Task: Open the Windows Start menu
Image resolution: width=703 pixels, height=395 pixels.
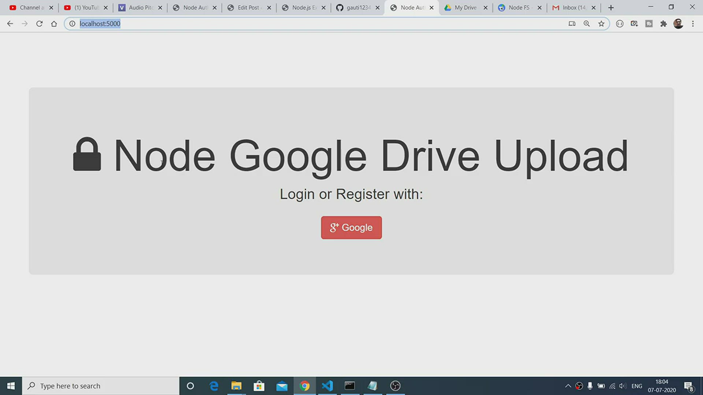Action: pyautogui.click(x=11, y=386)
